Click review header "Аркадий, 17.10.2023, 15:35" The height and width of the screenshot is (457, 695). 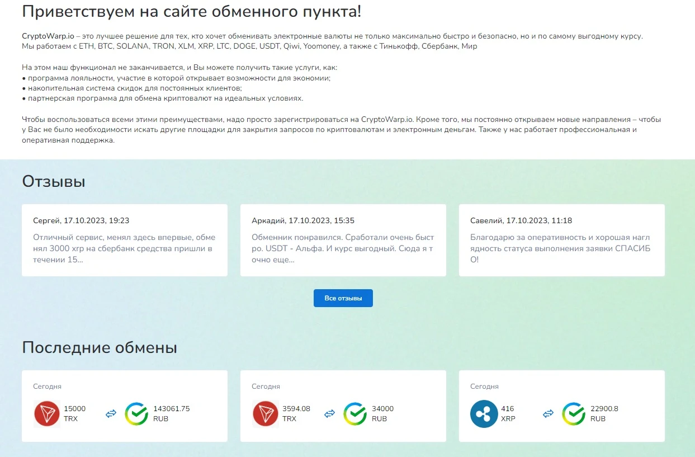coord(303,220)
